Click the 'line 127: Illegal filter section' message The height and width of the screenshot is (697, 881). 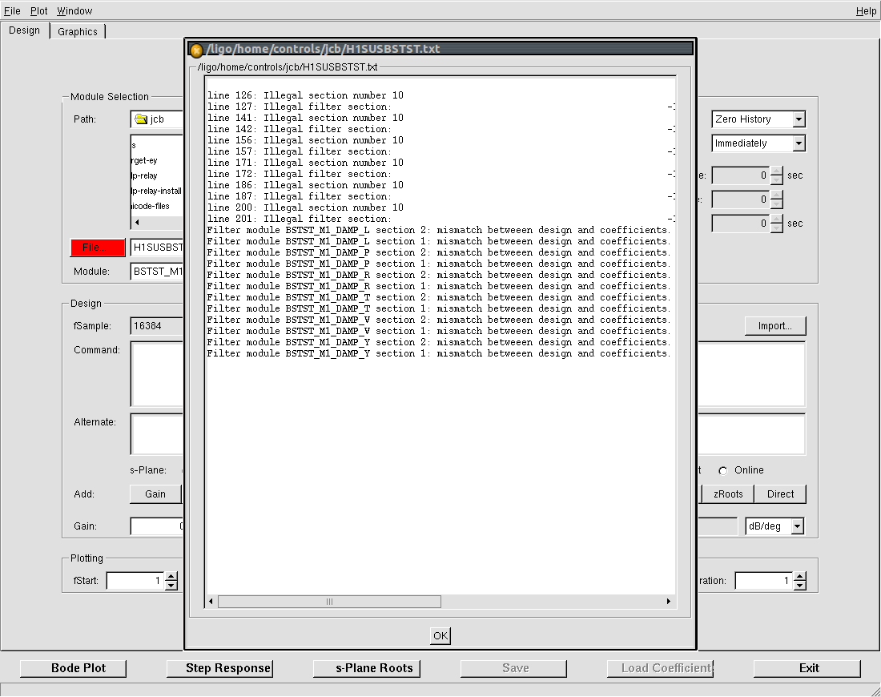coord(299,107)
